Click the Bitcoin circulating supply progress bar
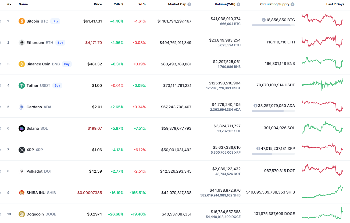Screen dimensions: 350x223 pyautogui.click(x=273, y=25)
